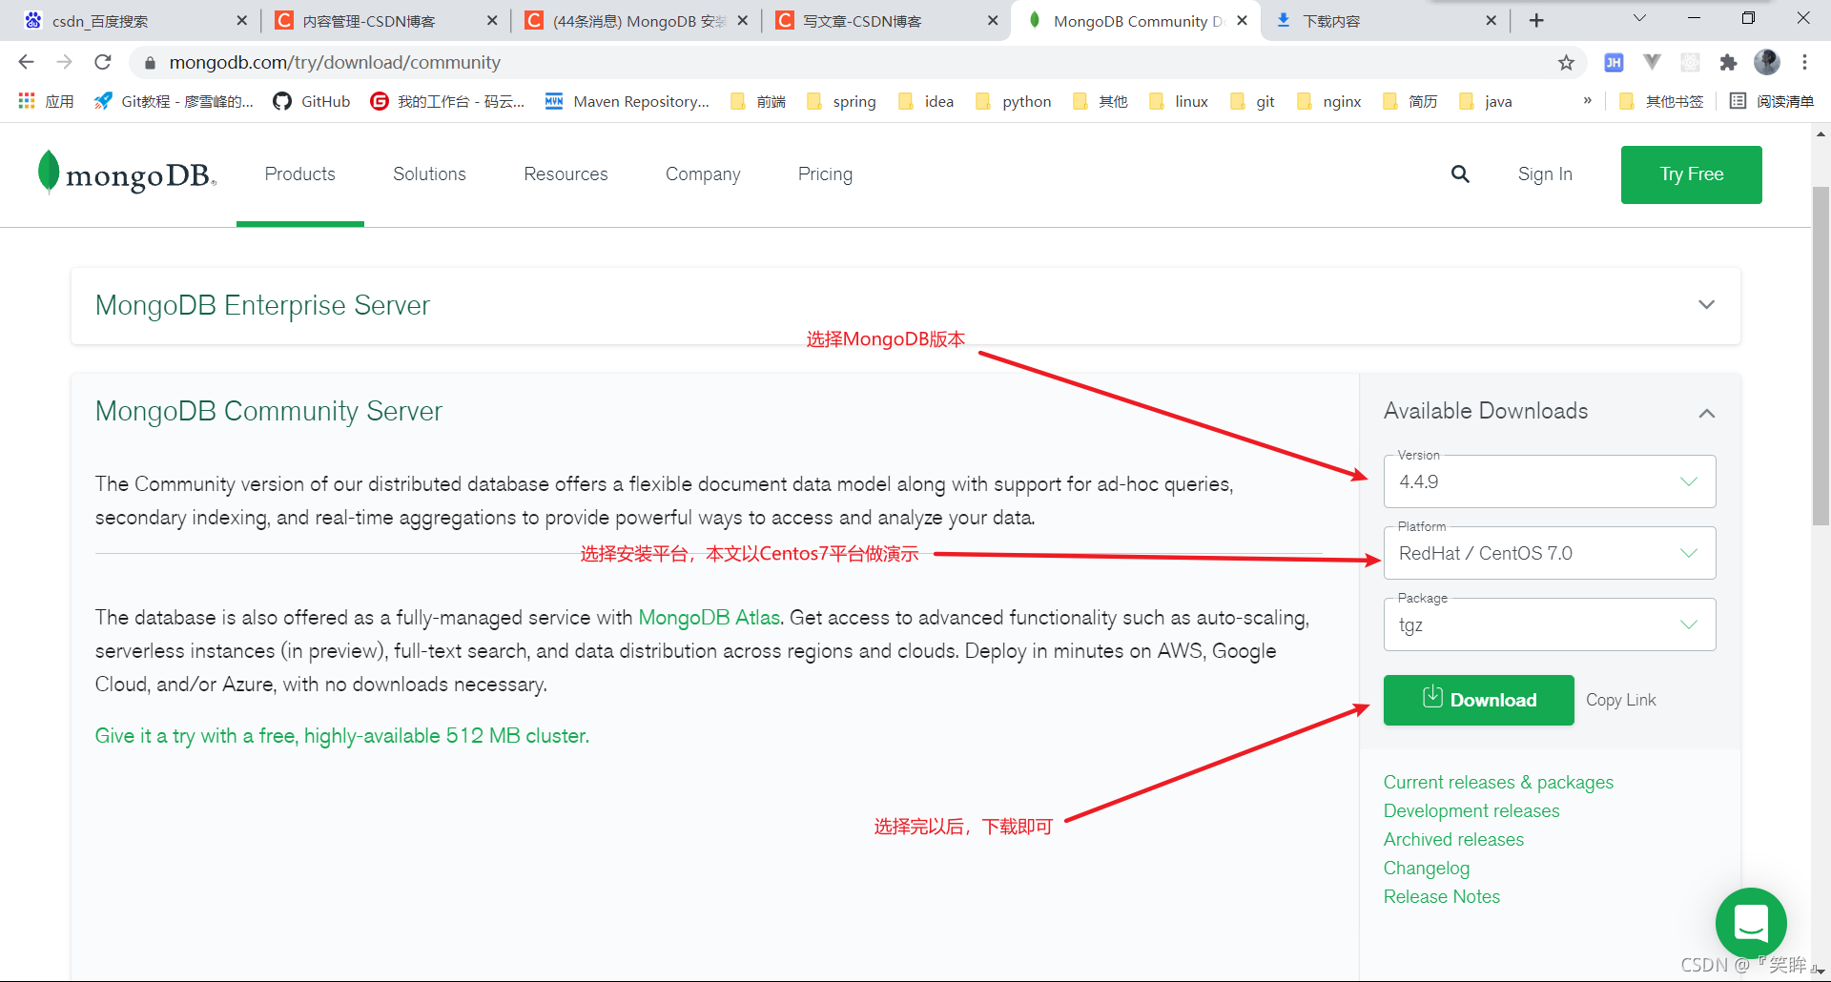
Task: Open Chrome three-dot menu
Action: 1804,62
